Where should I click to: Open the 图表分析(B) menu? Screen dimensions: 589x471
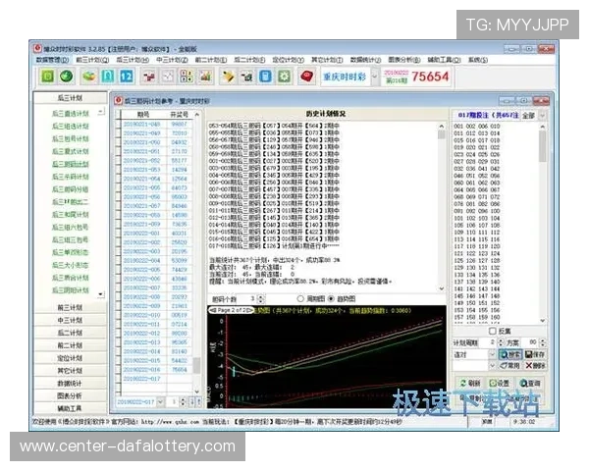[403, 60]
